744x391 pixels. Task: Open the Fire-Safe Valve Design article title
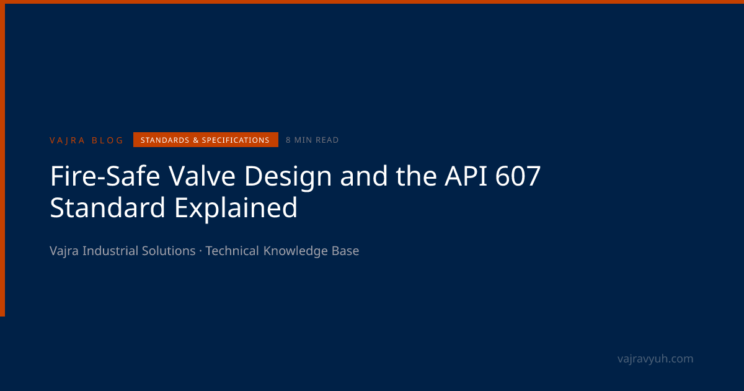pos(295,192)
